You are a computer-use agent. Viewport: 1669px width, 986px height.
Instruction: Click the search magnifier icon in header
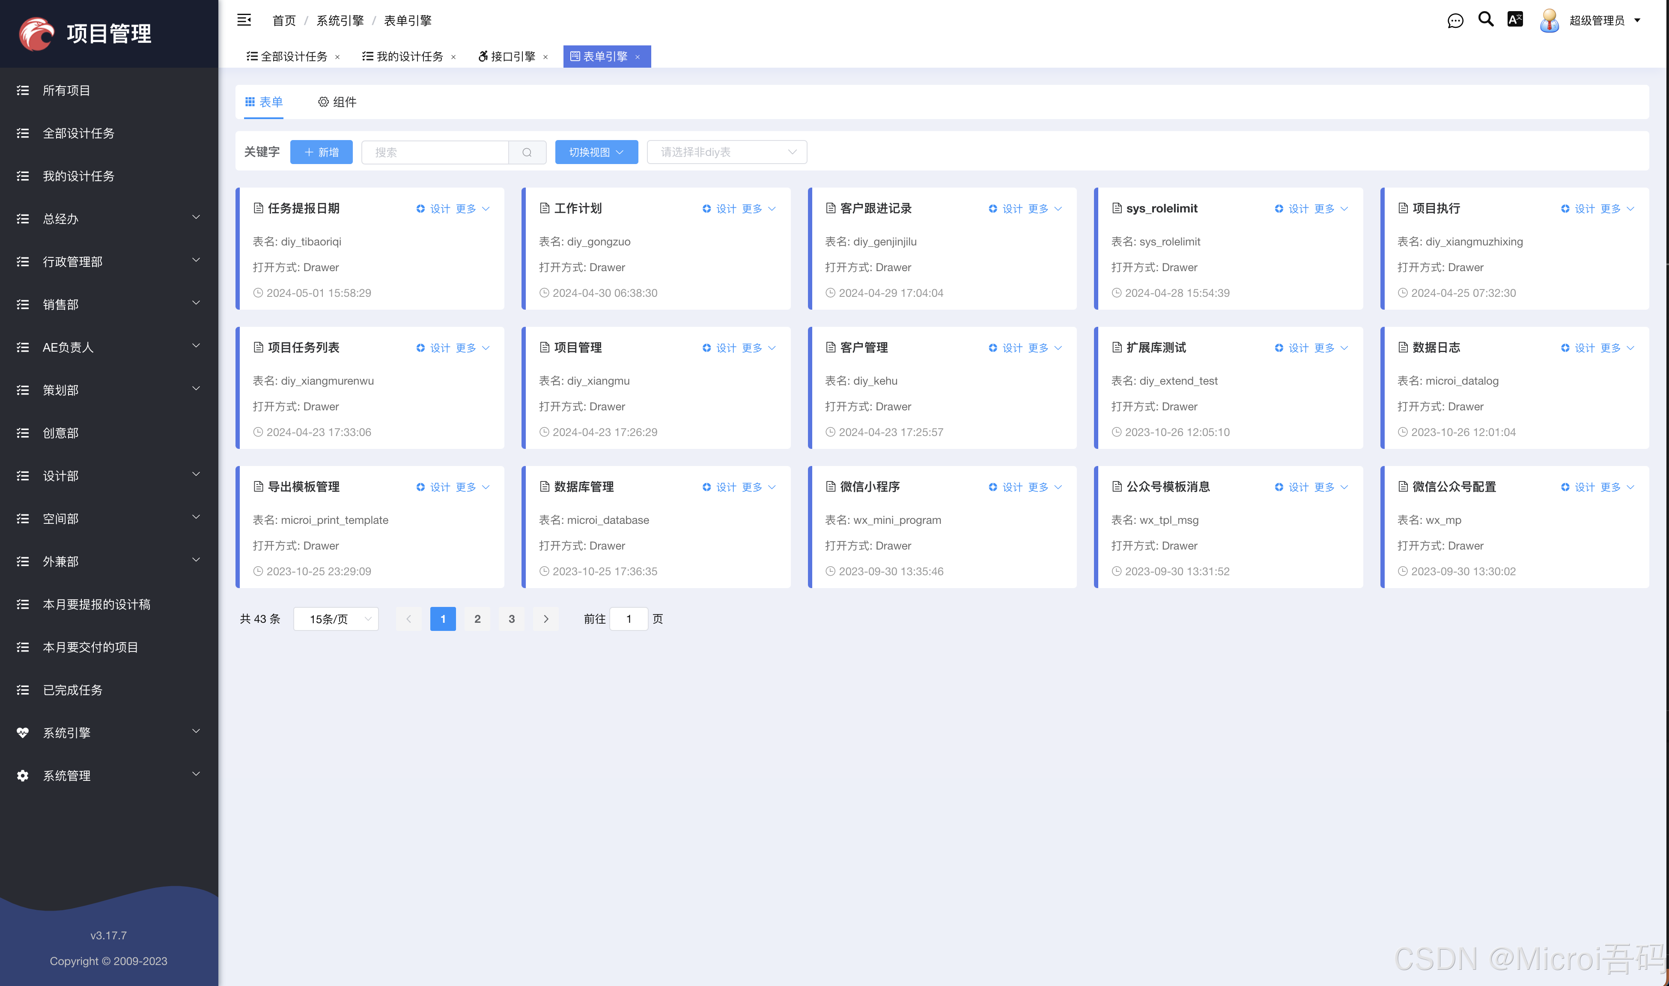[1486, 20]
